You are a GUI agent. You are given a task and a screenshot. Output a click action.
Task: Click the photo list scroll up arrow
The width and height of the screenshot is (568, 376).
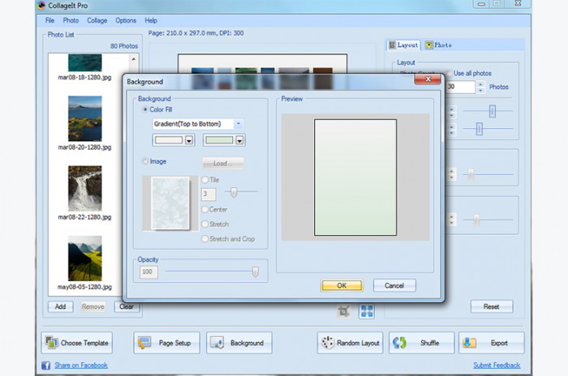tap(134, 58)
